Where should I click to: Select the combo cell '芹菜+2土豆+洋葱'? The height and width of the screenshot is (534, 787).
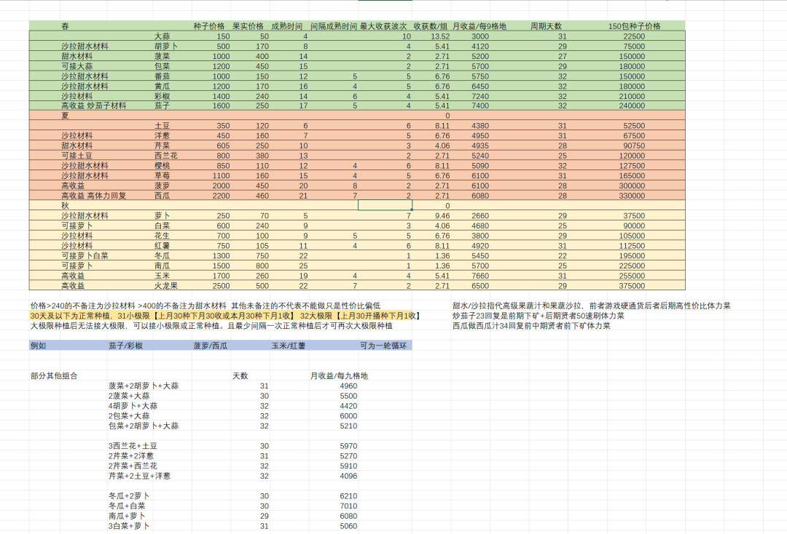click(139, 476)
